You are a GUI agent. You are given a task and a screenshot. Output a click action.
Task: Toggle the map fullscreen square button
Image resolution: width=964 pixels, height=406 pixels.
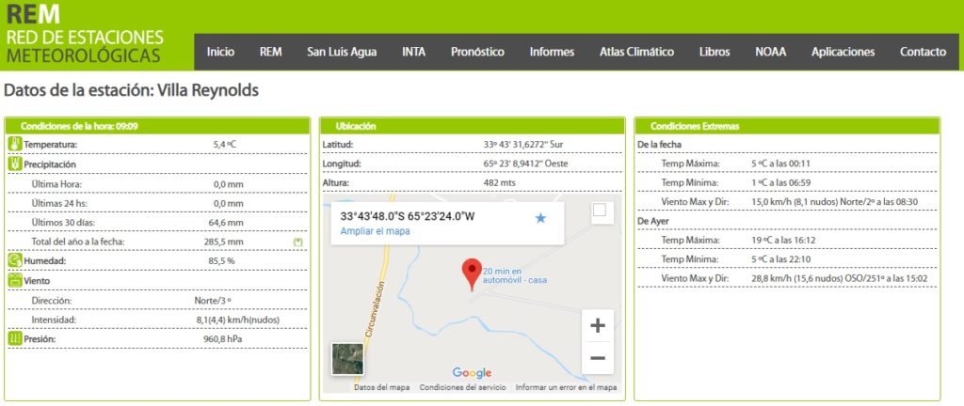(x=599, y=211)
